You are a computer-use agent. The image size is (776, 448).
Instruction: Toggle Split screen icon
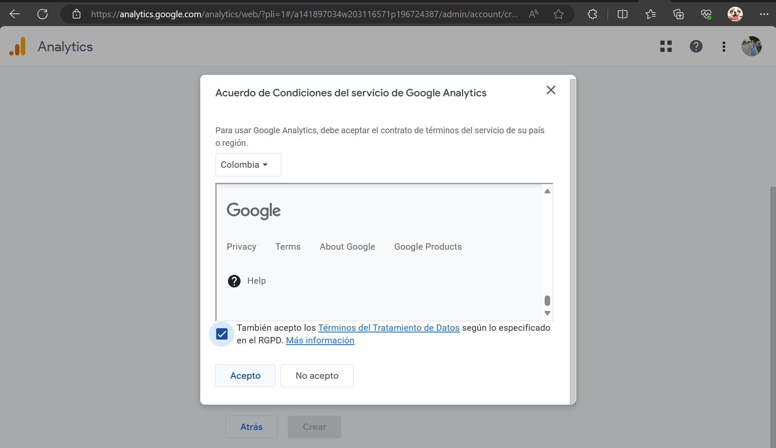pyautogui.click(x=622, y=14)
